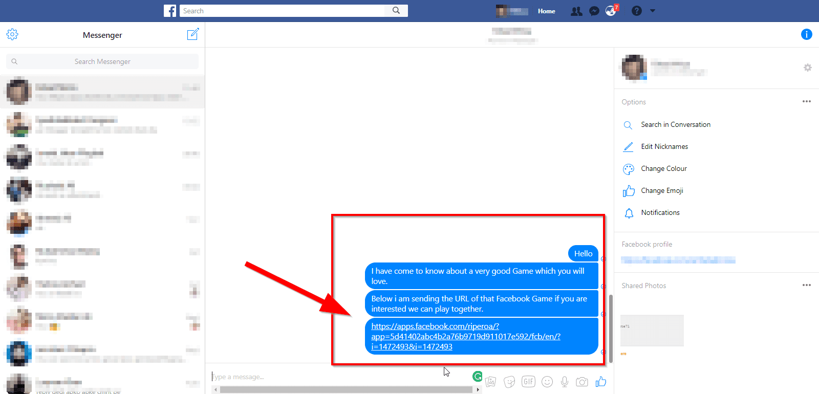Click the horizontal scrollbar left arrow
The width and height of the screenshot is (819, 394).
coord(216,389)
